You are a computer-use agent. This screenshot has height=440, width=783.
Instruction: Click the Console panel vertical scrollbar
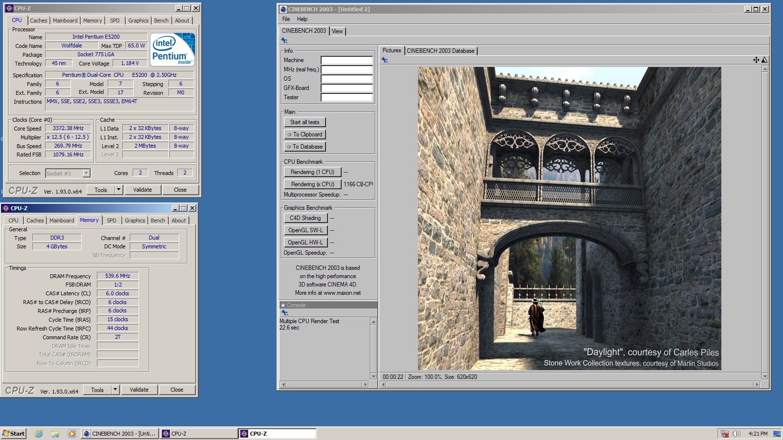pos(373,349)
